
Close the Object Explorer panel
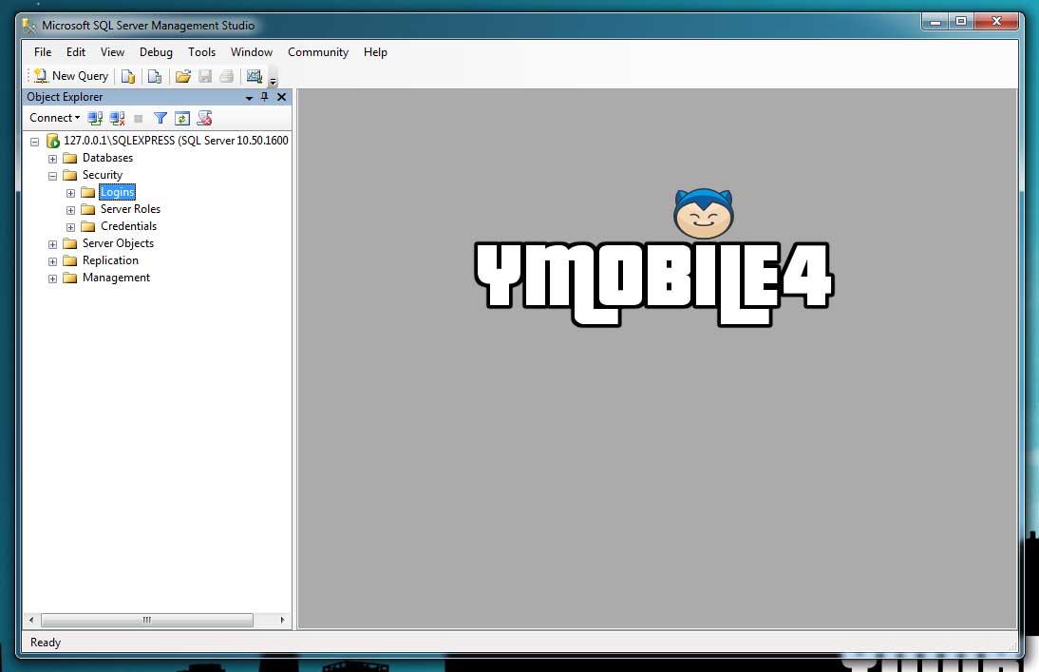click(x=282, y=97)
